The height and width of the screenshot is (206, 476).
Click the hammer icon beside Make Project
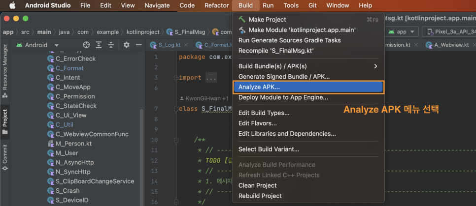tap(242, 19)
